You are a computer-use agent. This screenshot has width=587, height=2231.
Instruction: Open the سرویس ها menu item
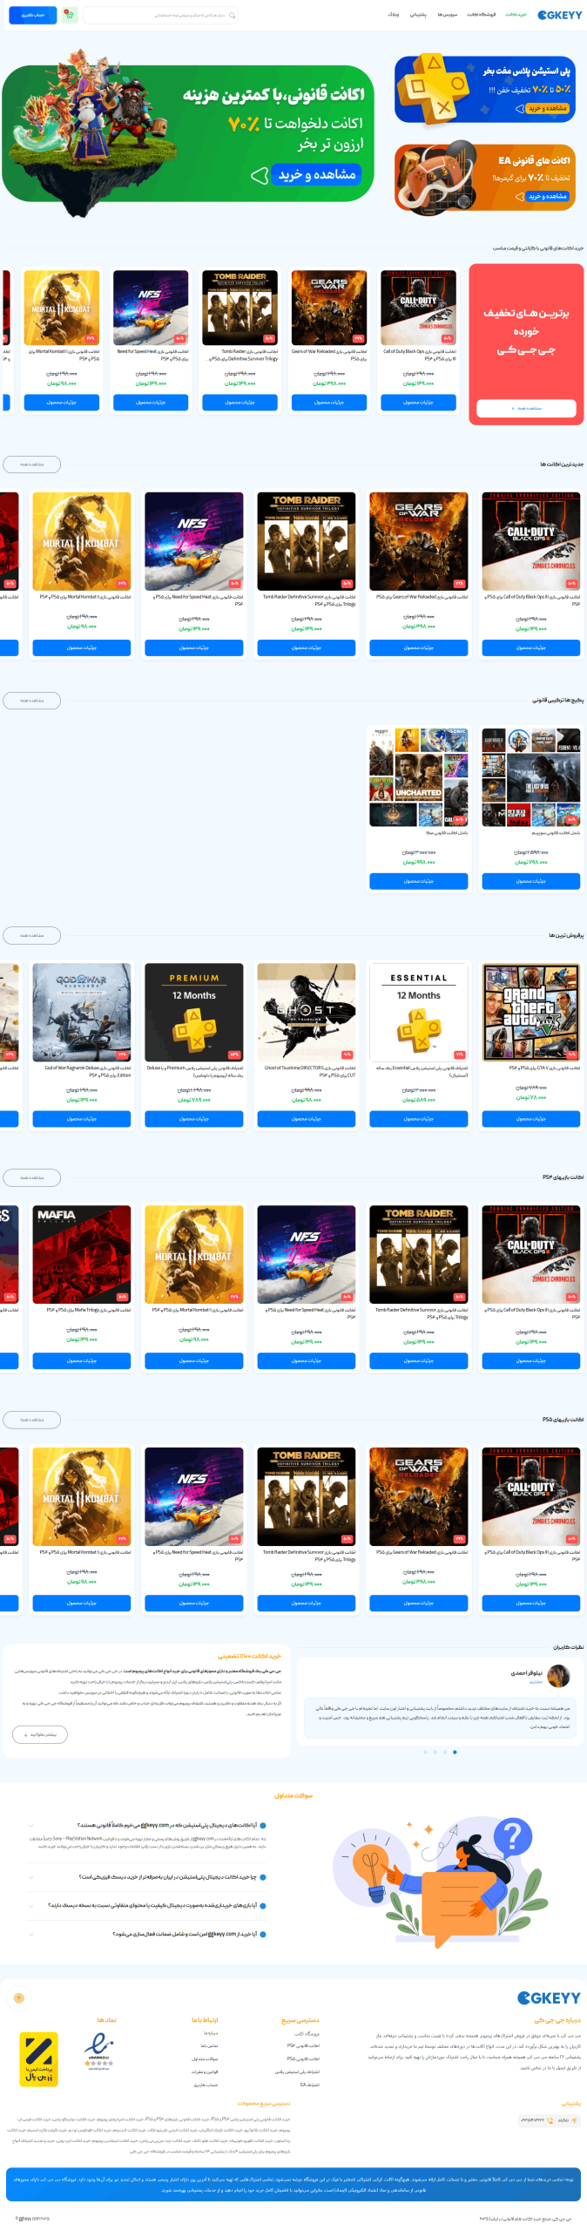pos(447,15)
